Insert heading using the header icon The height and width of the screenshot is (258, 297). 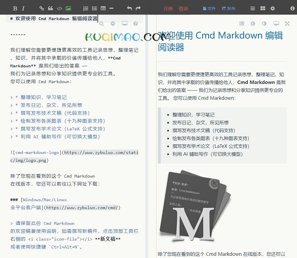[103, 8]
